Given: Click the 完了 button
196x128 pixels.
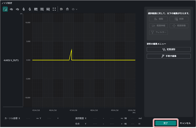Looking at the screenshot, I should (x=165, y=123).
